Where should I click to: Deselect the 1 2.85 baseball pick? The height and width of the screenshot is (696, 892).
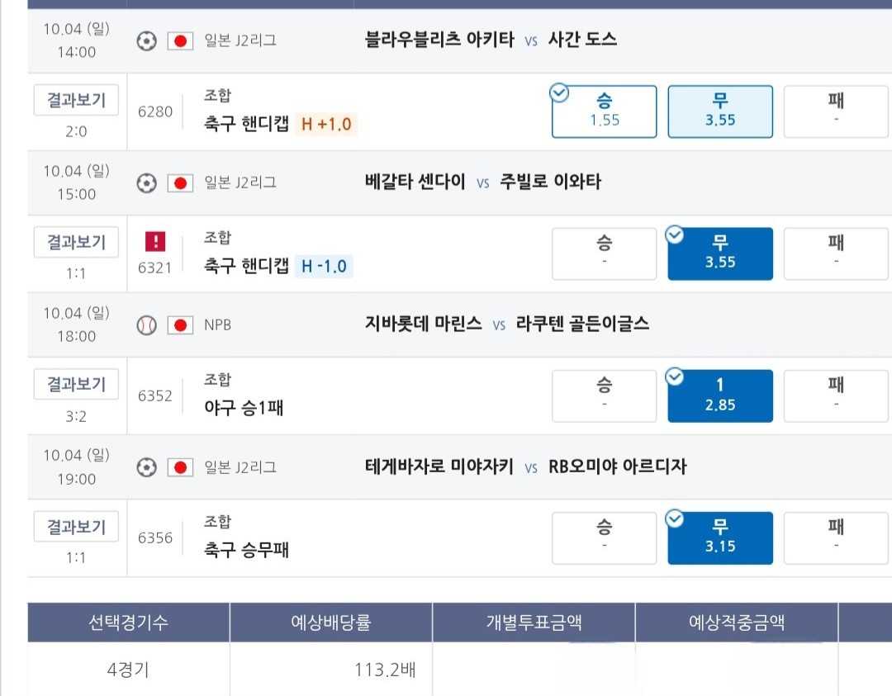(x=720, y=395)
